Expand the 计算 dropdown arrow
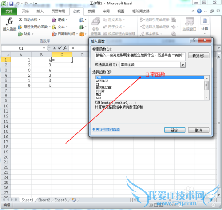This screenshot has width=222, height=210. [205, 33]
